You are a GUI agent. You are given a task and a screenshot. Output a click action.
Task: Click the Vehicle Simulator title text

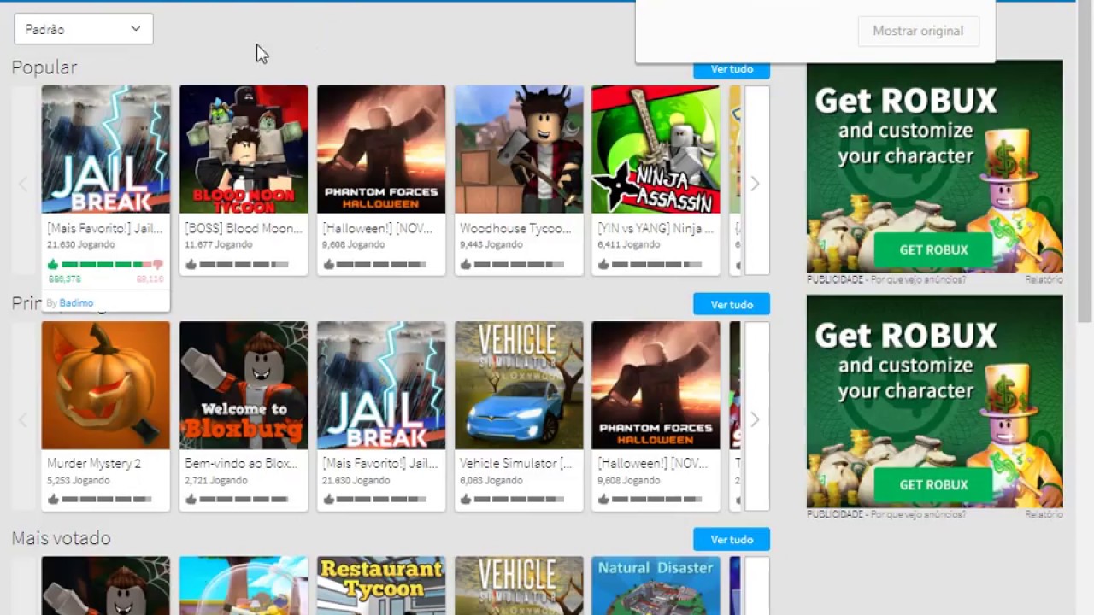(515, 463)
